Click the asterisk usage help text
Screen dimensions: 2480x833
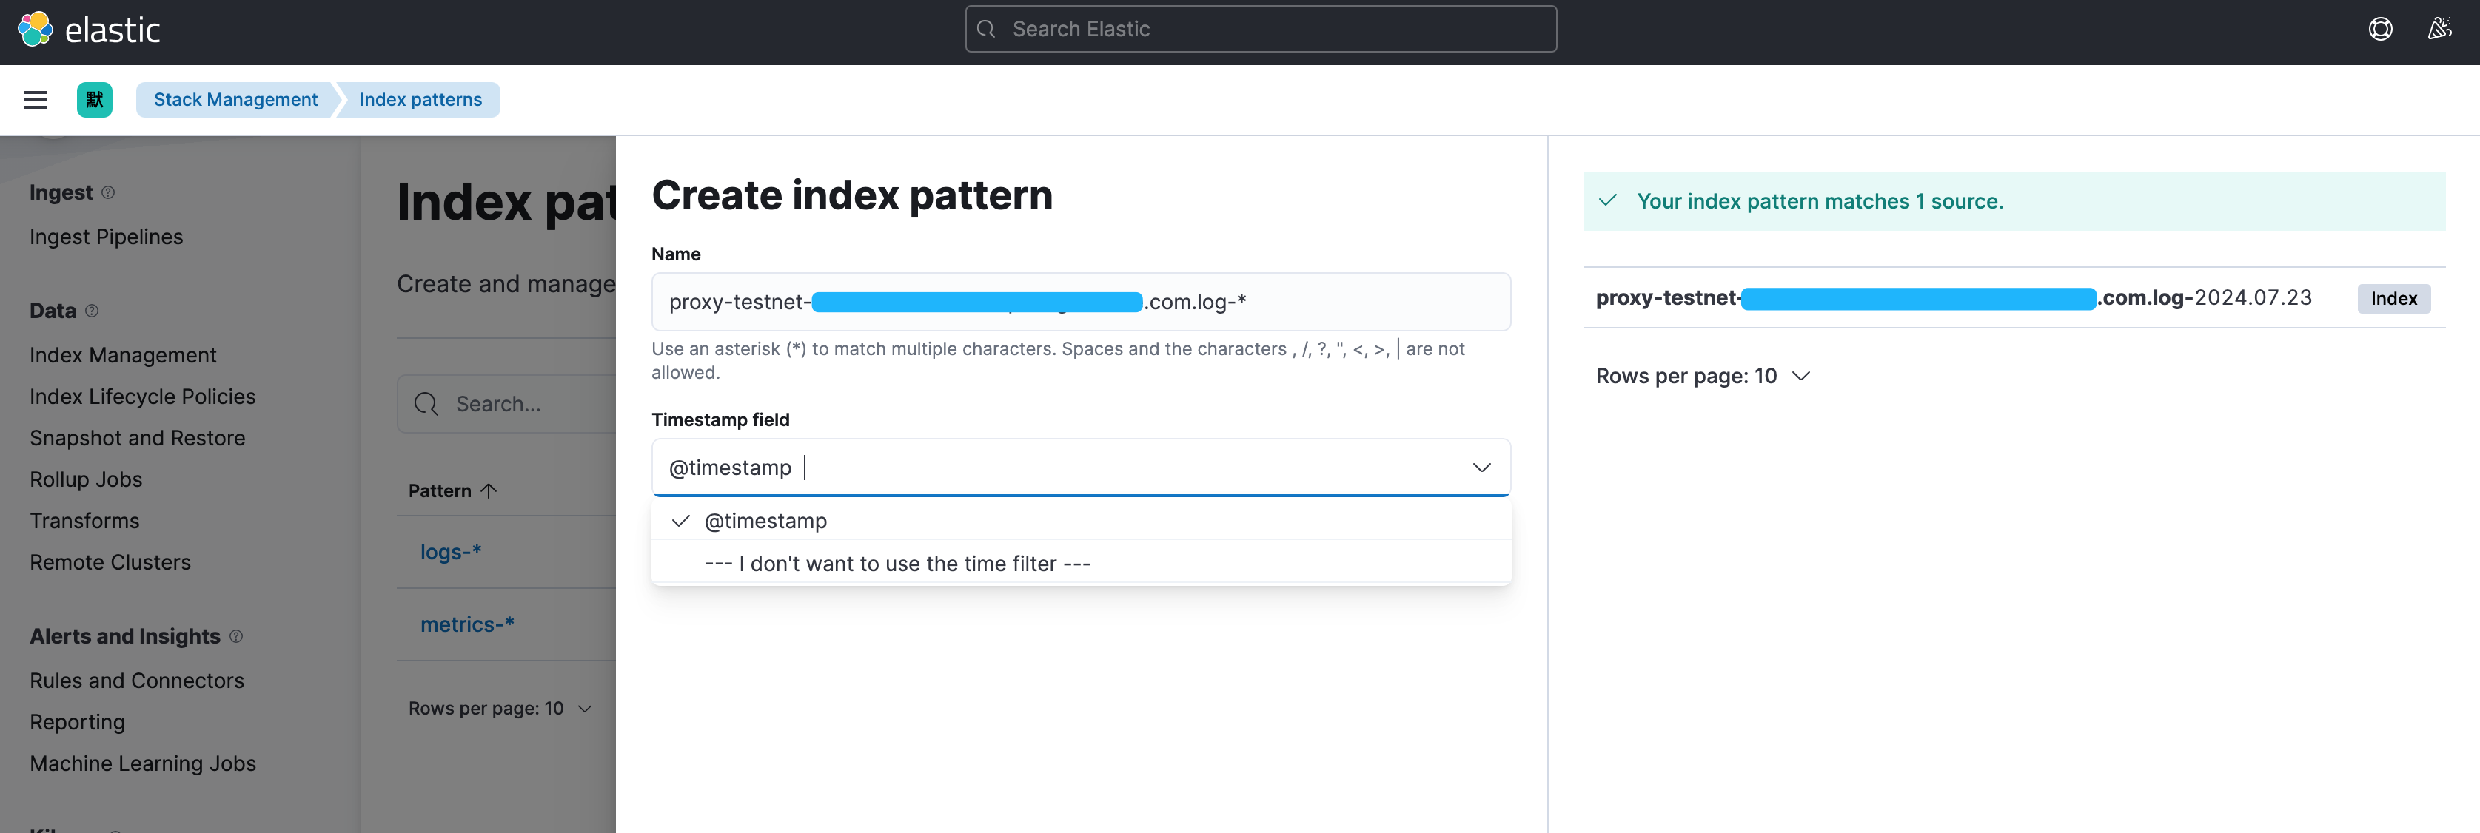click(1058, 361)
